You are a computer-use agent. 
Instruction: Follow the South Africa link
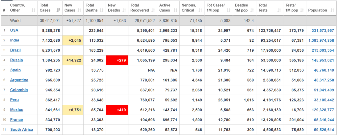click(x=22, y=129)
